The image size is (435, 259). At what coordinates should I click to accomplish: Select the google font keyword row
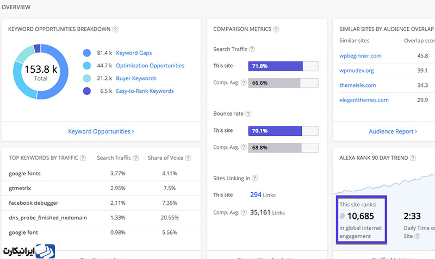(x=101, y=233)
